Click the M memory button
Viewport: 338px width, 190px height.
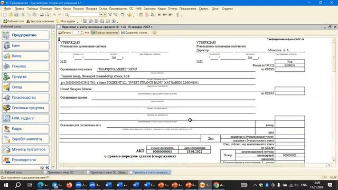tap(159, 15)
